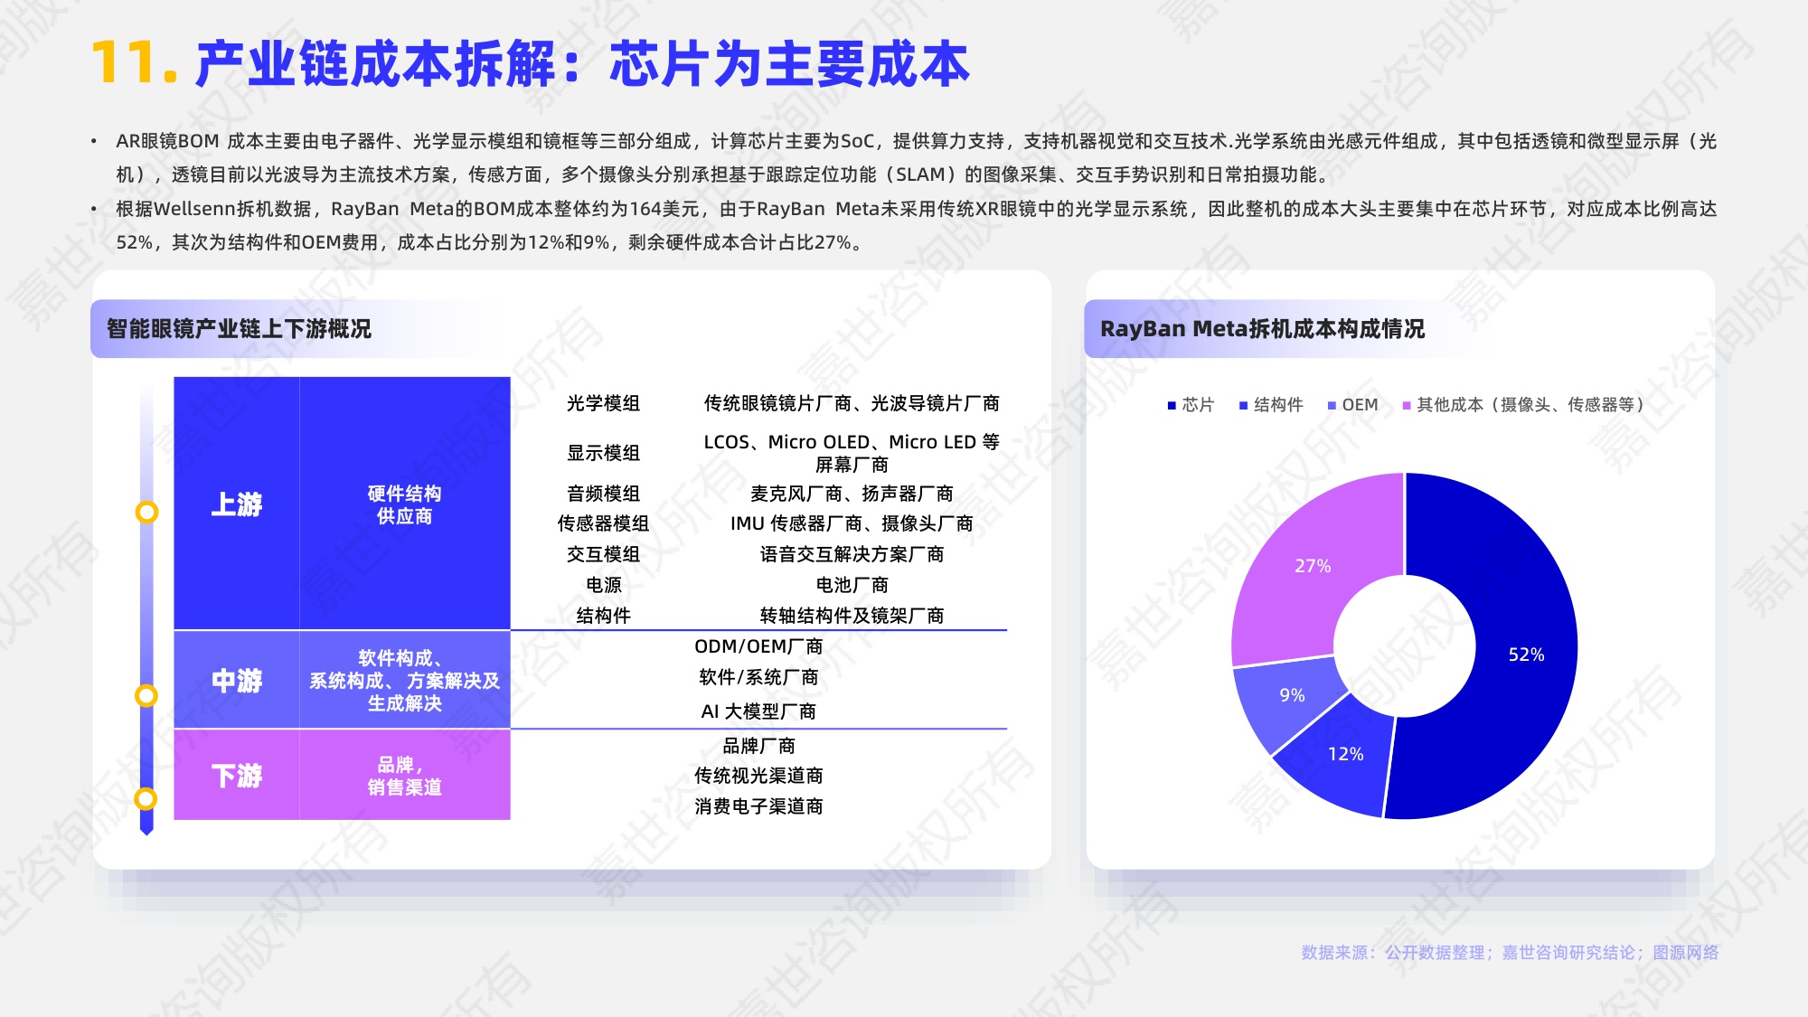This screenshot has height=1017, width=1808.
Task: Click the 其他成本 legend color square
Action: click(1407, 405)
